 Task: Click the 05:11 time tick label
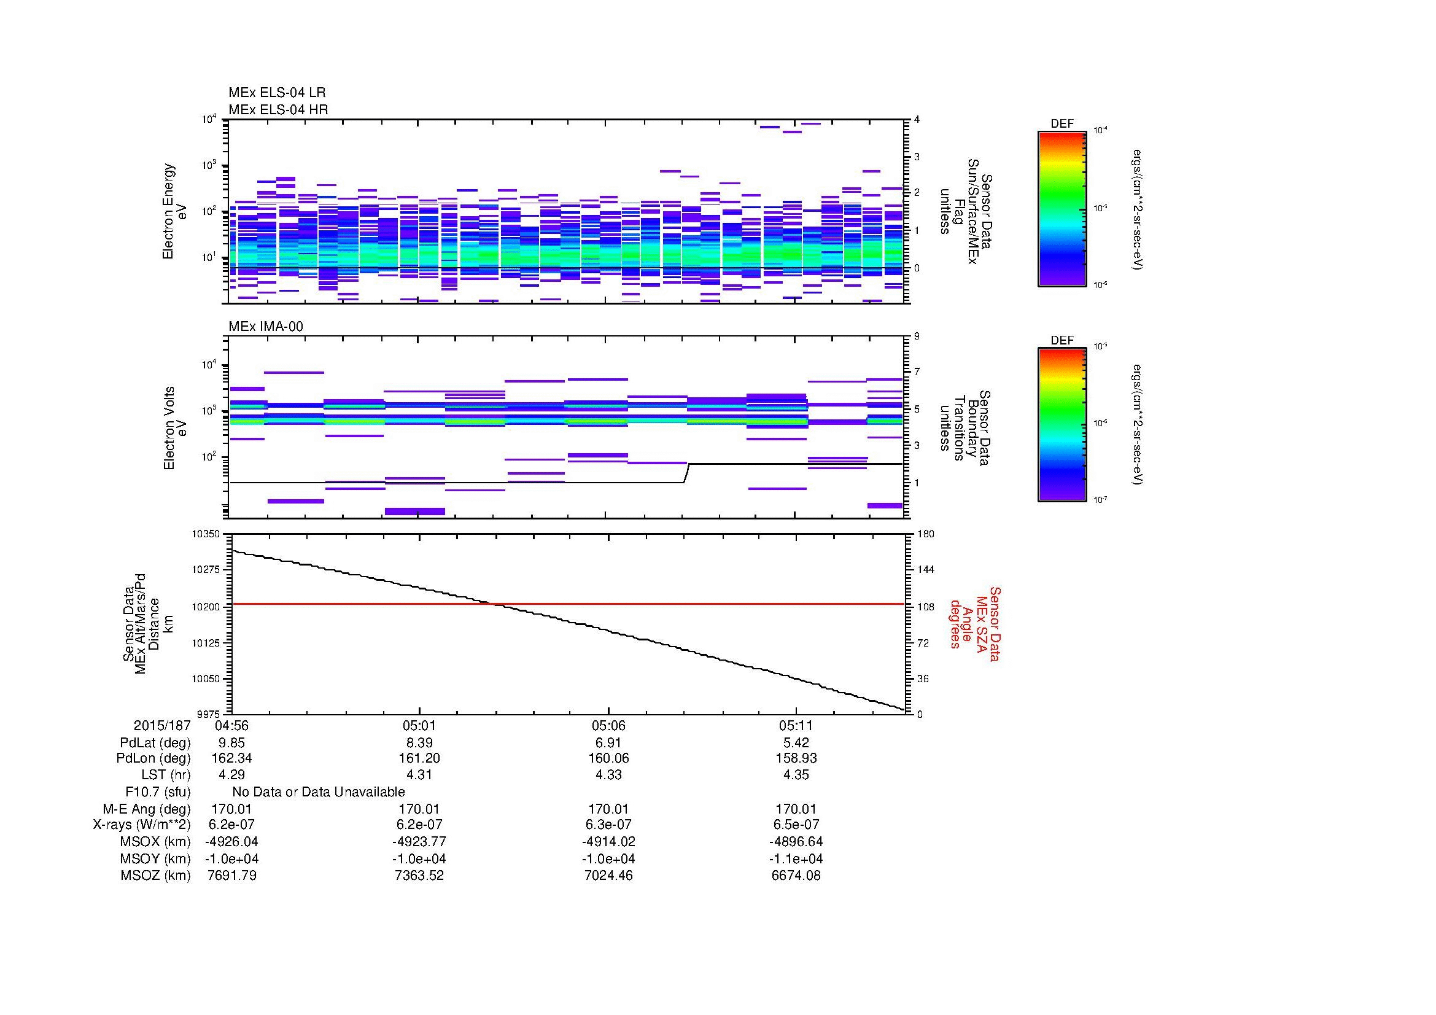point(796,726)
